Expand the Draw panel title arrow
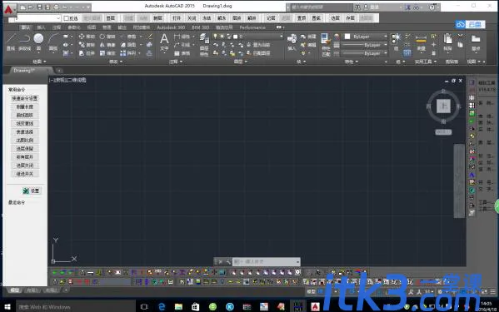The width and height of the screenshot is (499, 312). [x=45, y=62]
